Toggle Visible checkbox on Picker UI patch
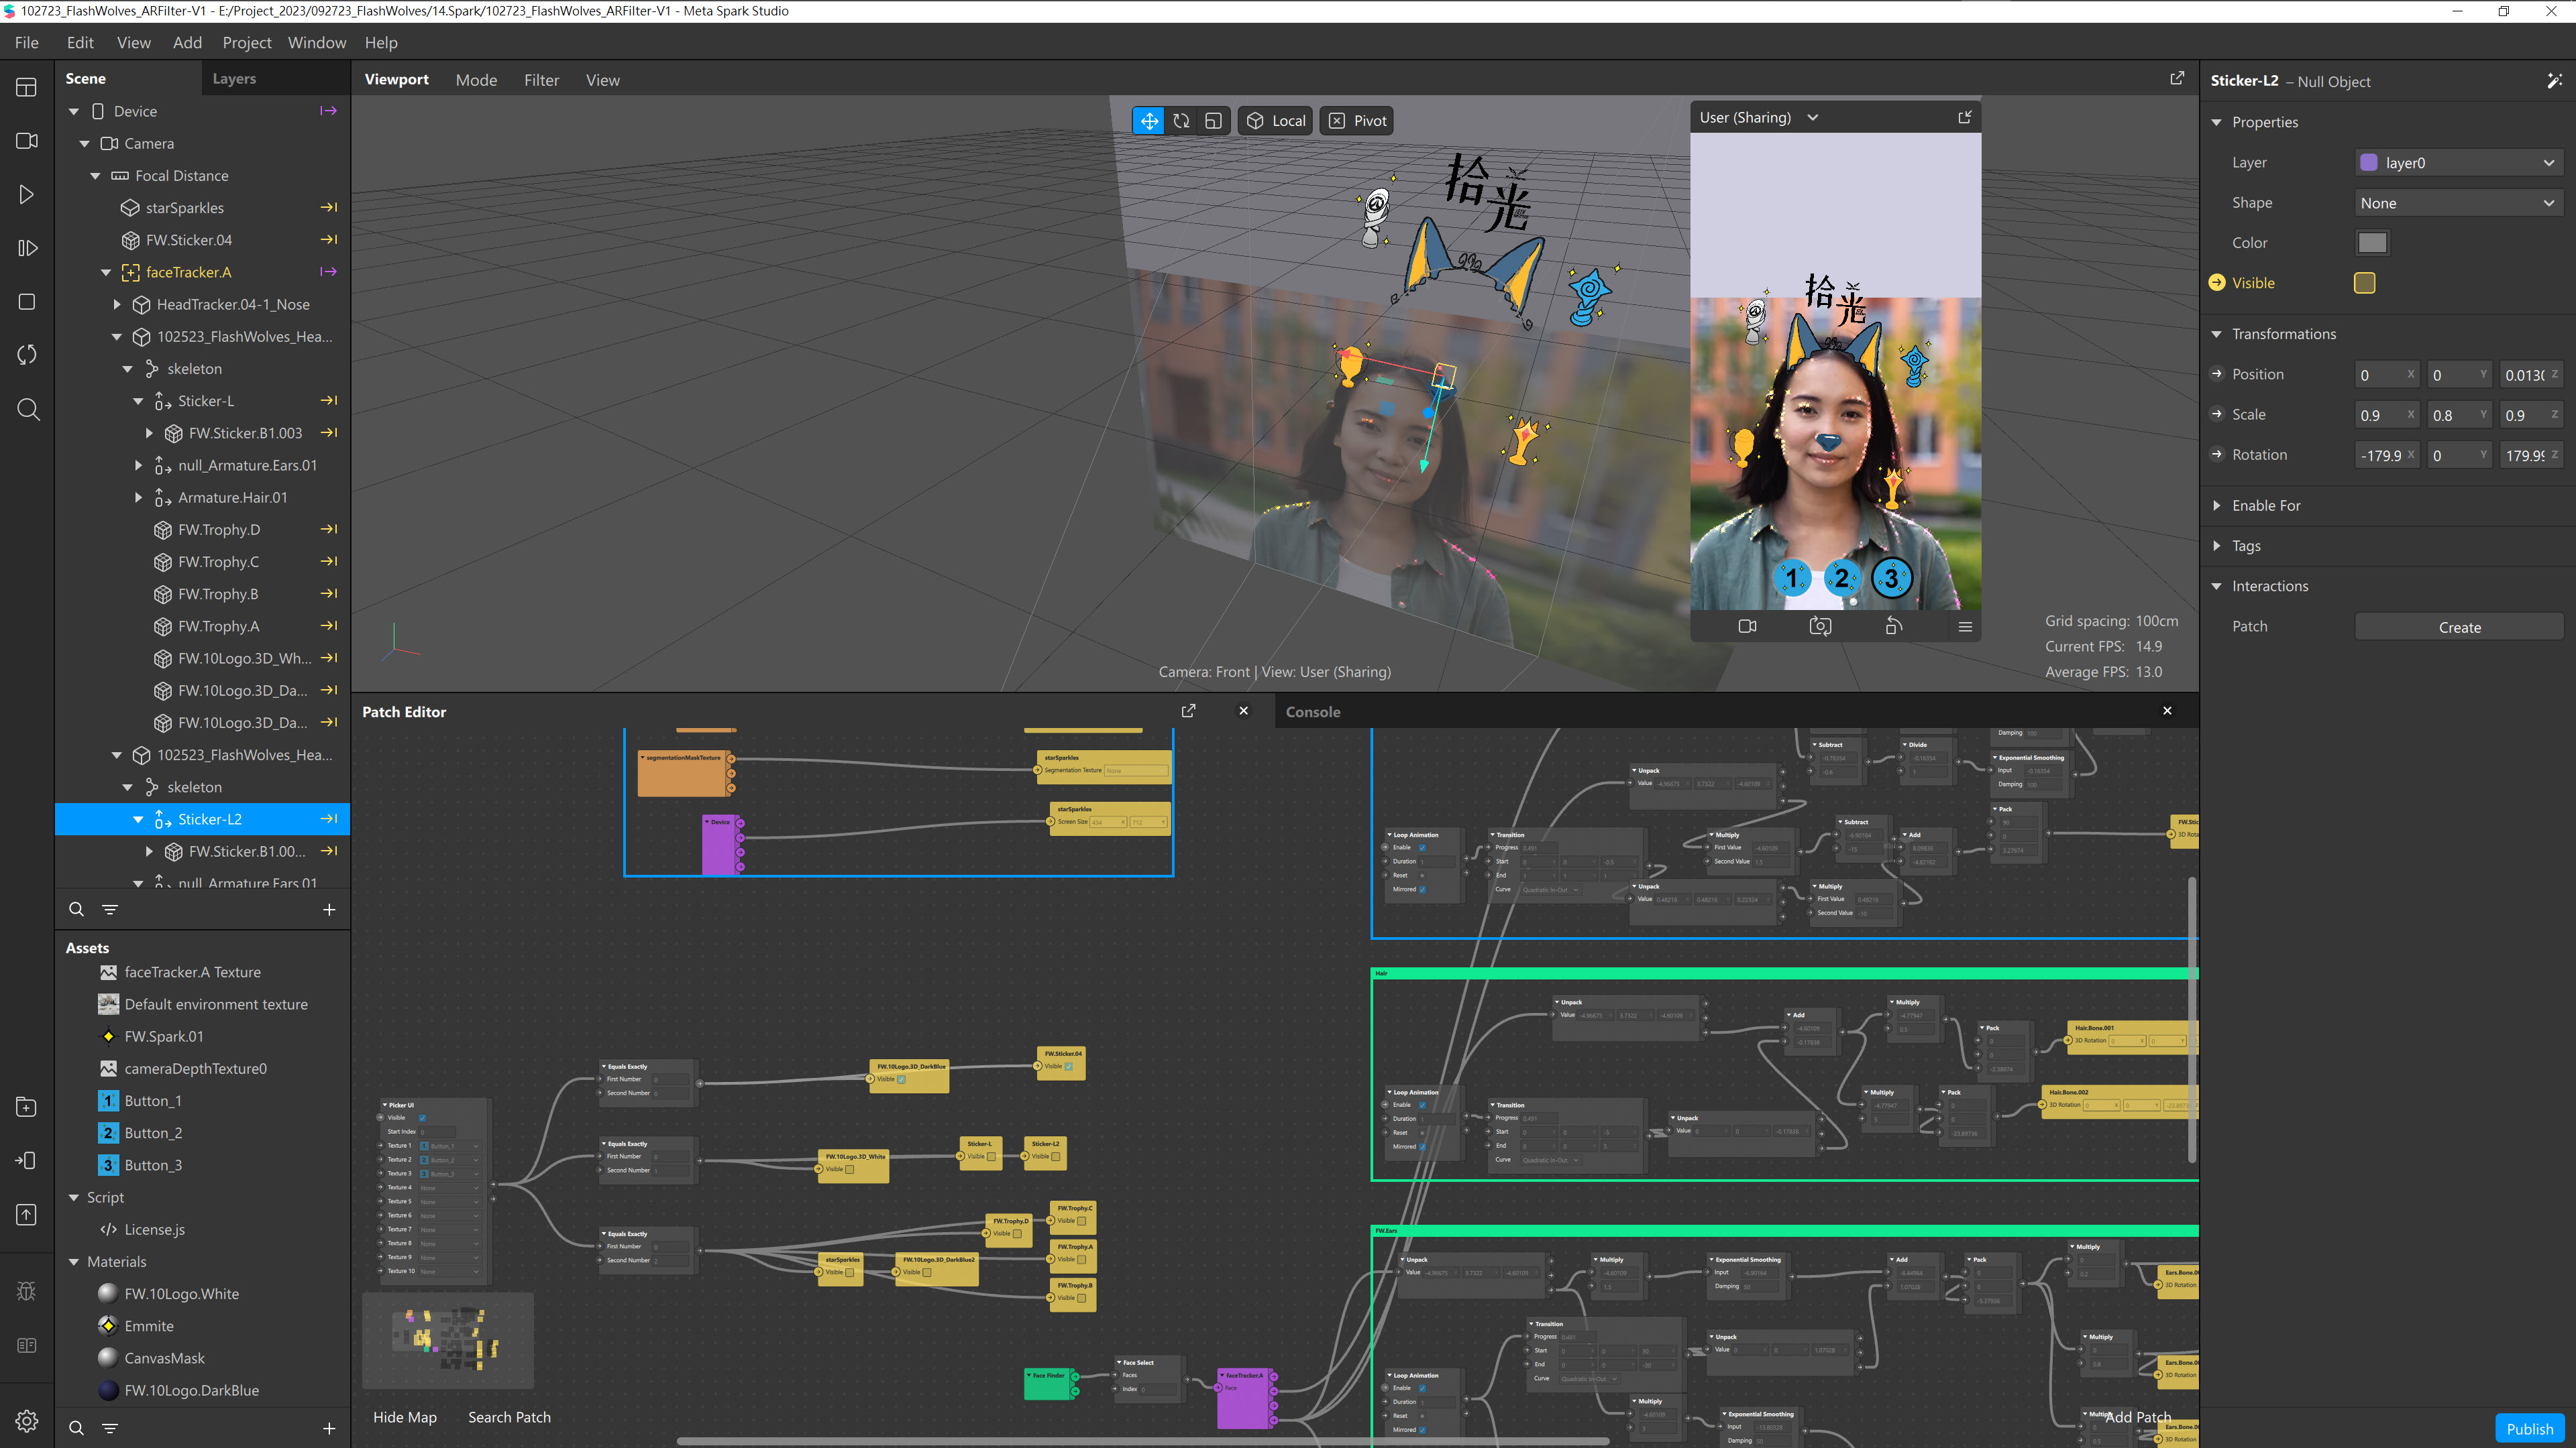This screenshot has width=2576, height=1448. tap(422, 1118)
